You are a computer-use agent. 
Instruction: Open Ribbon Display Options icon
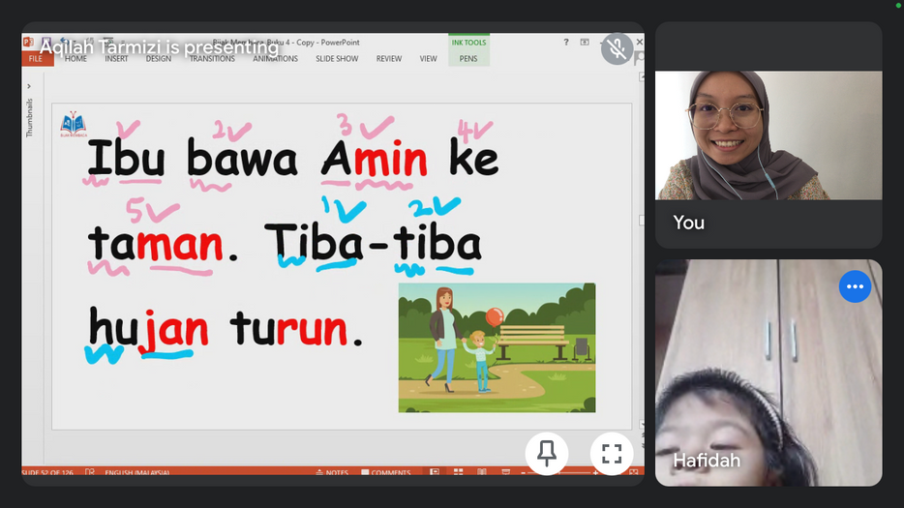[x=585, y=43]
